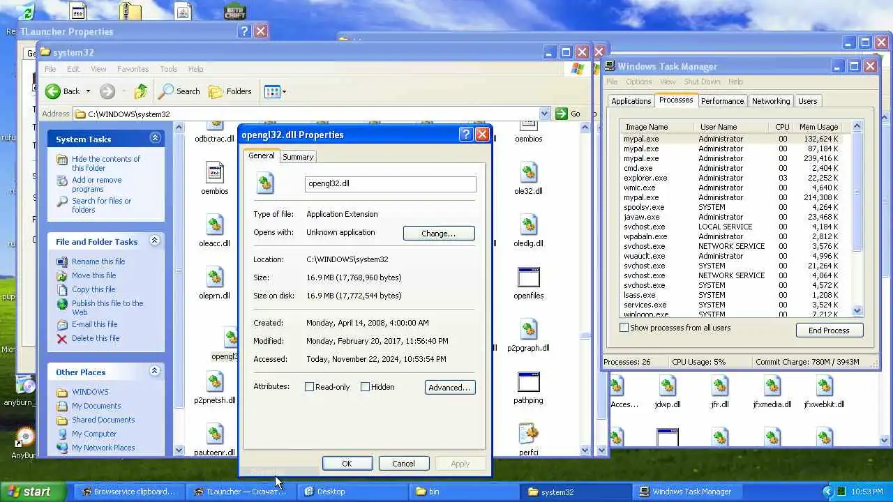This screenshot has height=502, width=893.
Task: Toggle the Hidden attribute checkbox
Action: (x=365, y=387)
